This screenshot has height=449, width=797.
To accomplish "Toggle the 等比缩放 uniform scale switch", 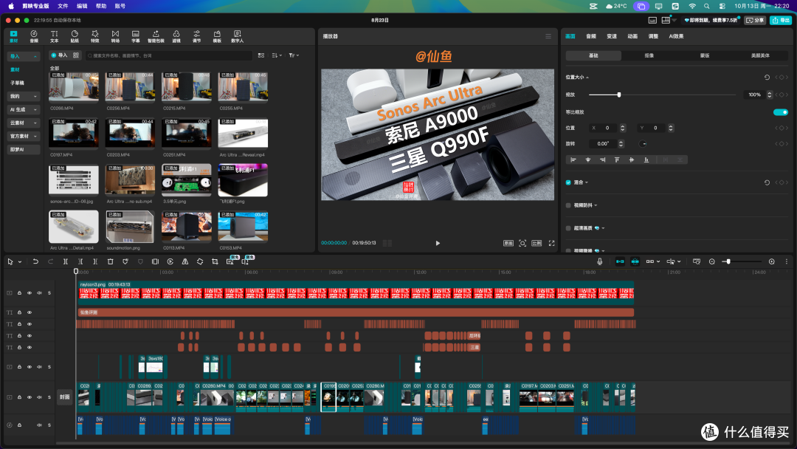I will [781, 112].
